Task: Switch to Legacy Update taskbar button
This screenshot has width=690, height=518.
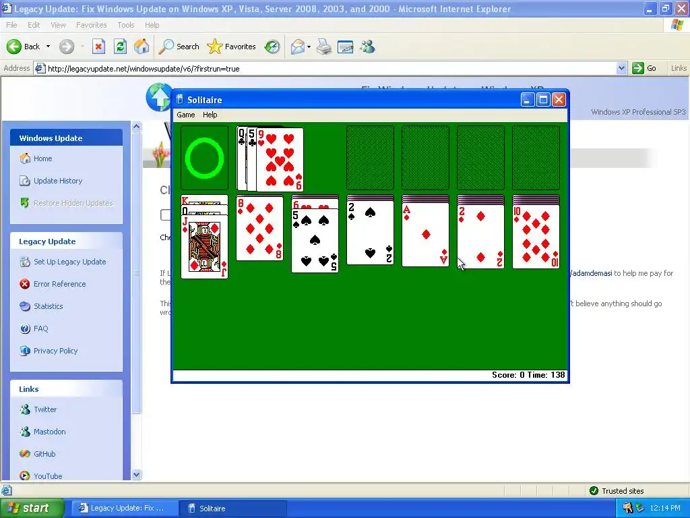Action: tap(125, 509)
